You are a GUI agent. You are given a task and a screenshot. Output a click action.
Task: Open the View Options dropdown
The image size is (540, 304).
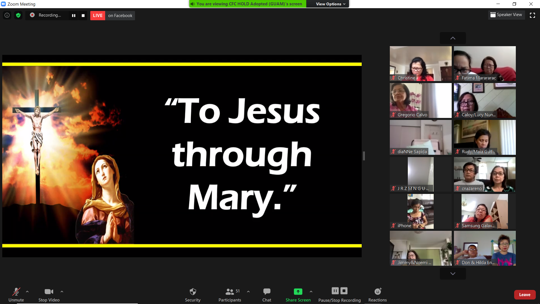coord(330,4)
